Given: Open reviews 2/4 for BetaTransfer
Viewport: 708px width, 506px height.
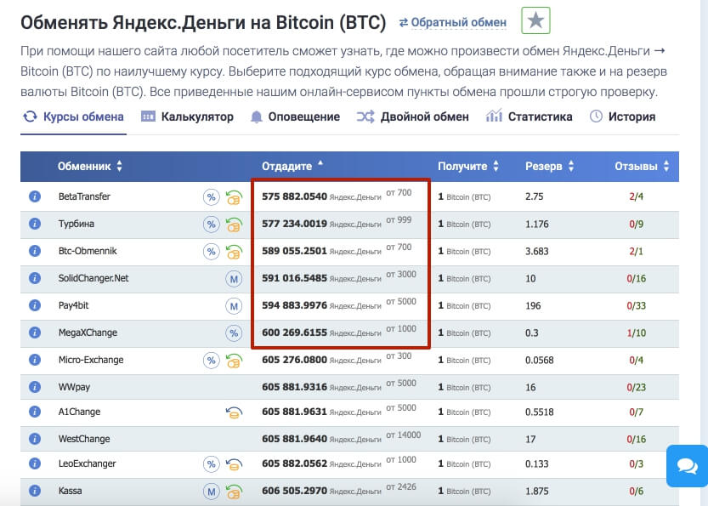Looking at the screenshot, I should pos(637,196).
